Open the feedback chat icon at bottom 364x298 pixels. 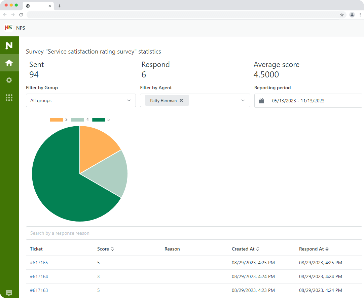pos(9,293)
